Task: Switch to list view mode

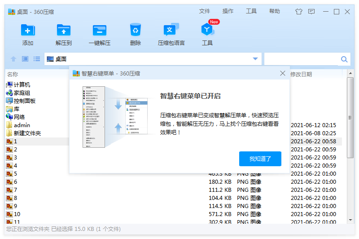Action: (37, 59)
